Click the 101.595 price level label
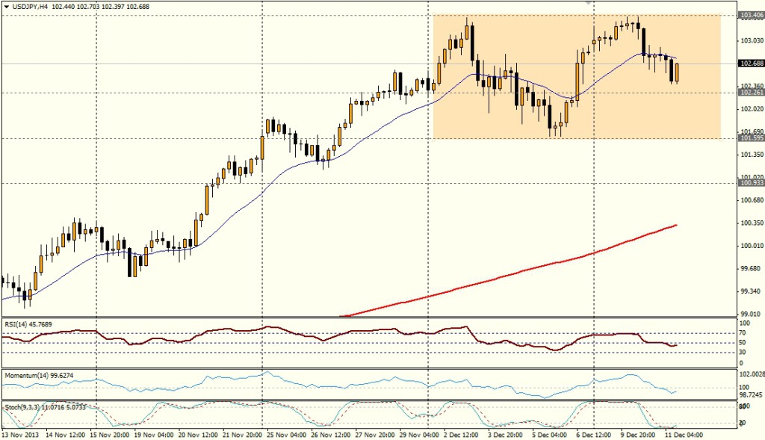The width and height of the screenshot is (765, 440). 750,138
